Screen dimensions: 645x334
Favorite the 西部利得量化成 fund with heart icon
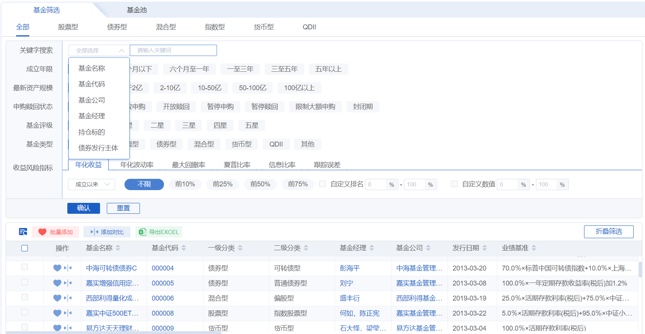click(57, 298)
